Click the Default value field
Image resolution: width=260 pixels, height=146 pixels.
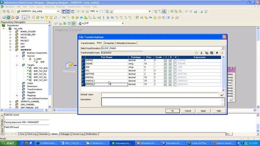(160, 94)
